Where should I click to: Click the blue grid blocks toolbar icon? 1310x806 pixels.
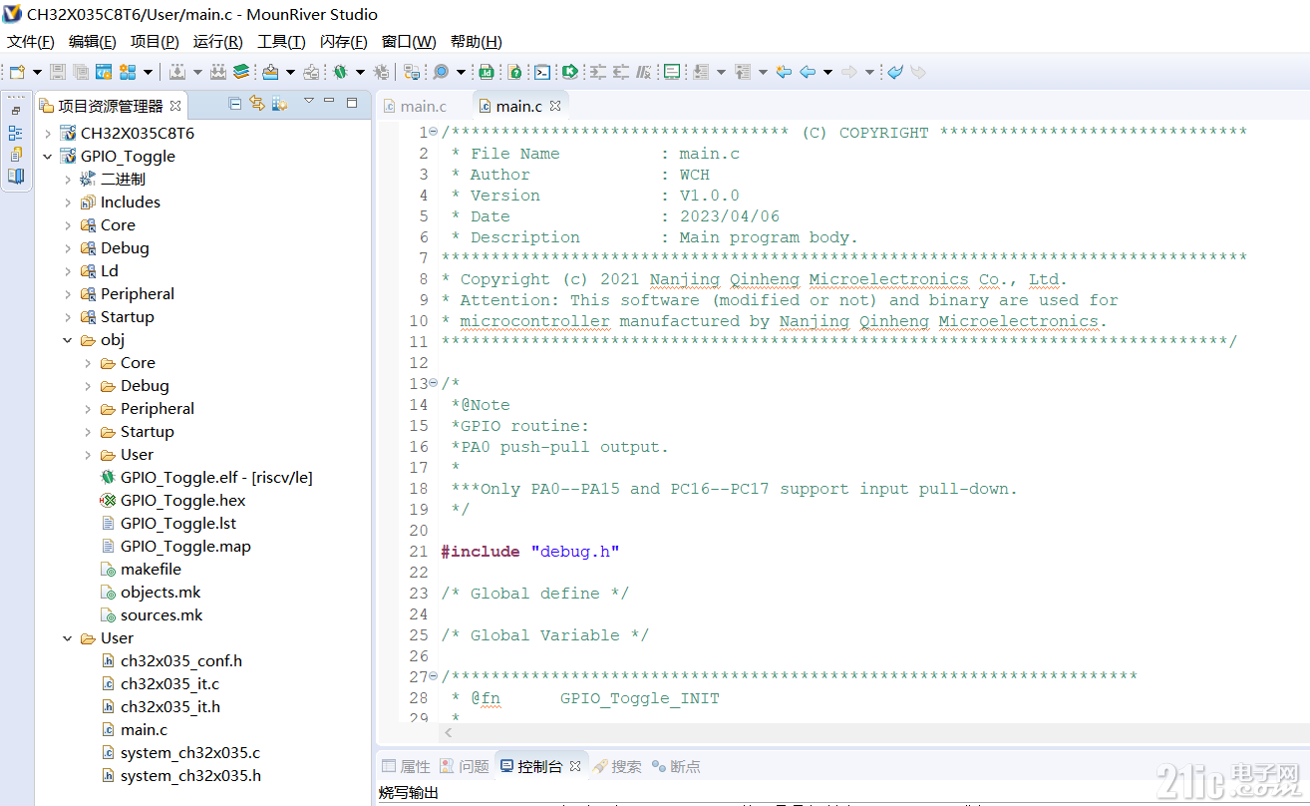coord(127,72)
